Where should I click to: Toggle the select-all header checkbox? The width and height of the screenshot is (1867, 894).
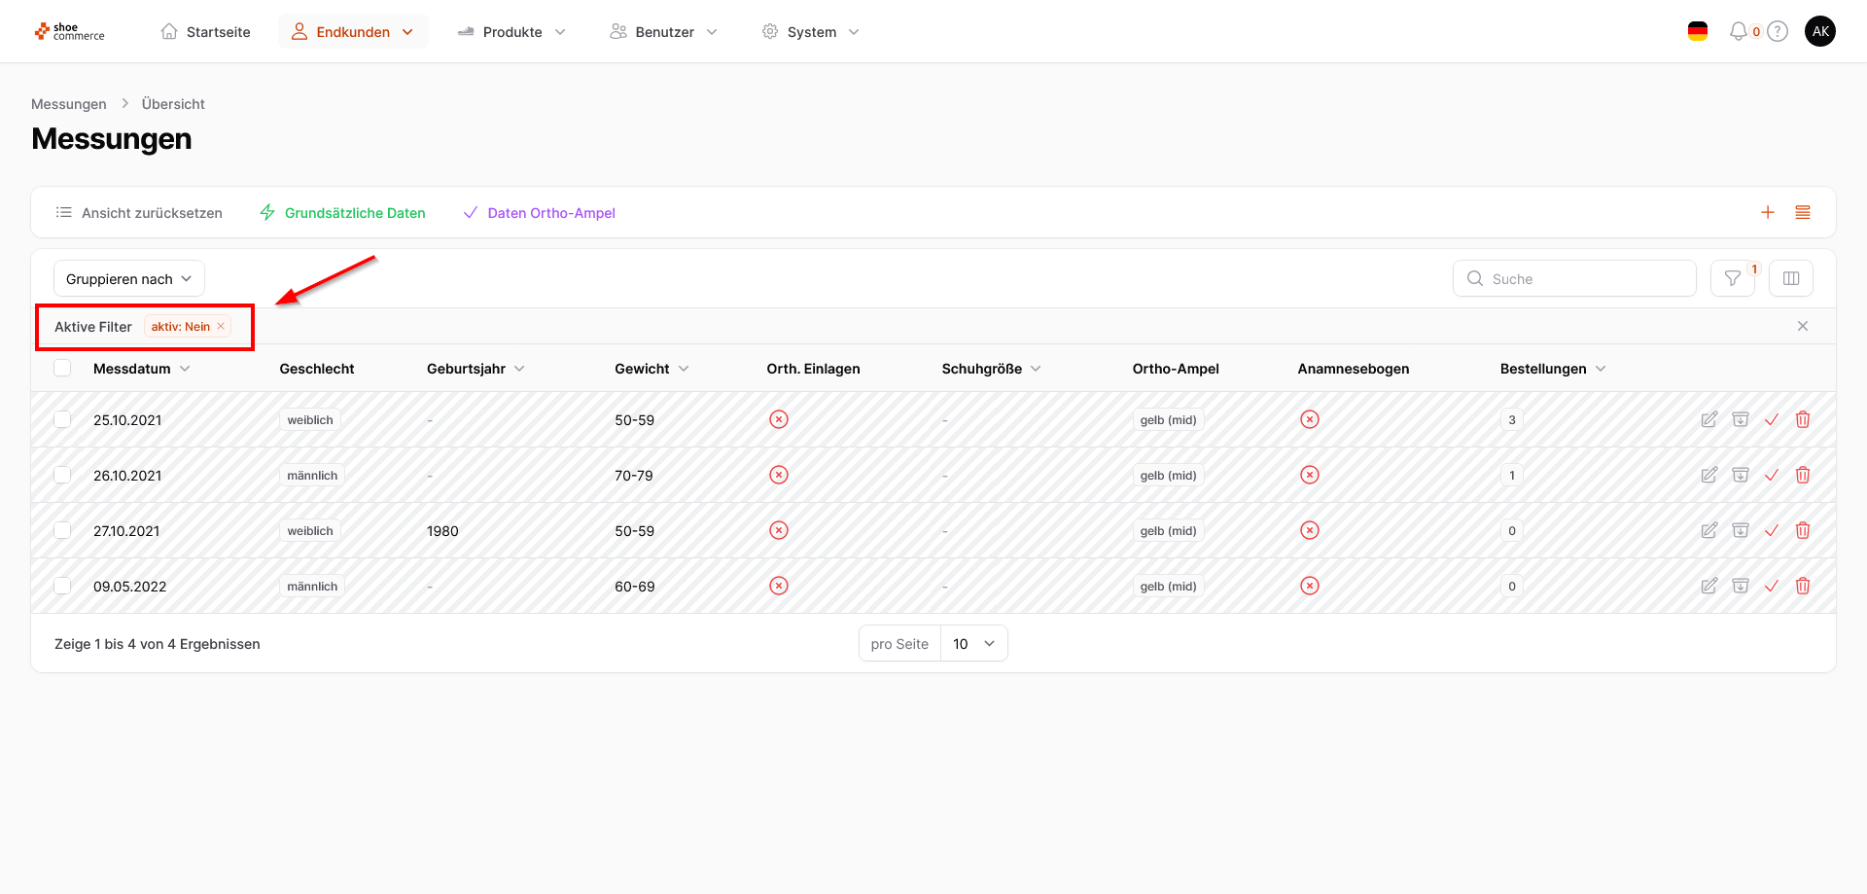tap(63, 369)
